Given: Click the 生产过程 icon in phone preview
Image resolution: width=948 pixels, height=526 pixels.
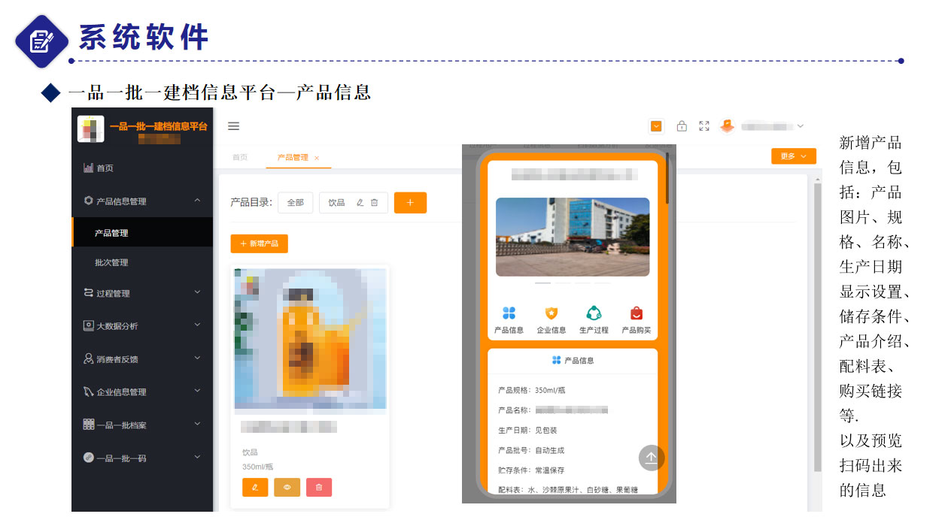Looking at the screenshot, I should coord(594,313).
